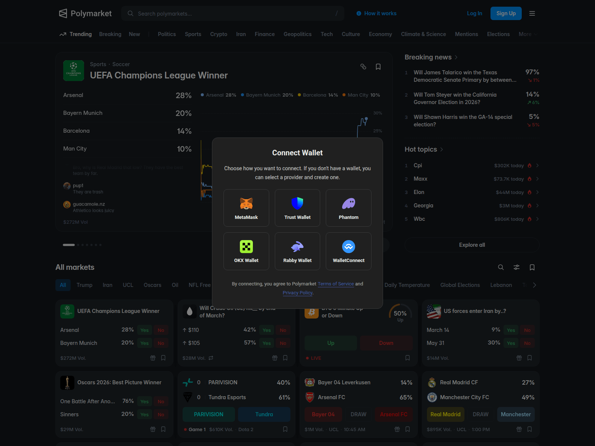
Task: Choose Trust Wallet to connect
Action: [x=297, y=208]
